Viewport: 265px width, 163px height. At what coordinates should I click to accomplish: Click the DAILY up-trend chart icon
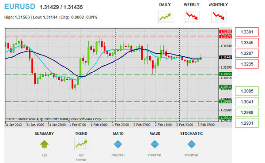pyautogui.click(x=166, y=17)
